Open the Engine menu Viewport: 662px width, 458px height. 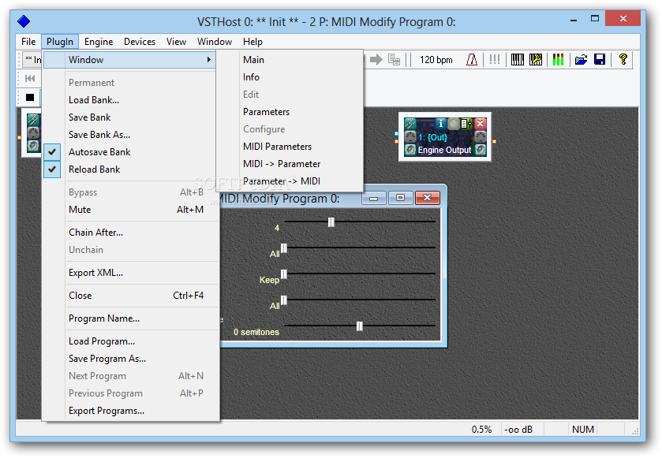(x=99, y=42)
